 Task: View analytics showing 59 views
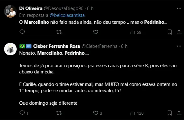coord(136,32)
